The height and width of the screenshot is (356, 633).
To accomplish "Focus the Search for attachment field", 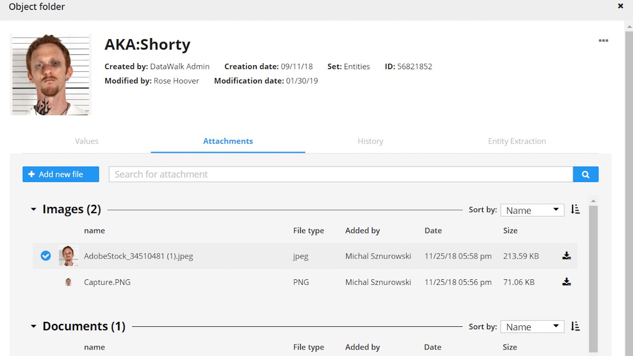I will (x=341, y=174).
